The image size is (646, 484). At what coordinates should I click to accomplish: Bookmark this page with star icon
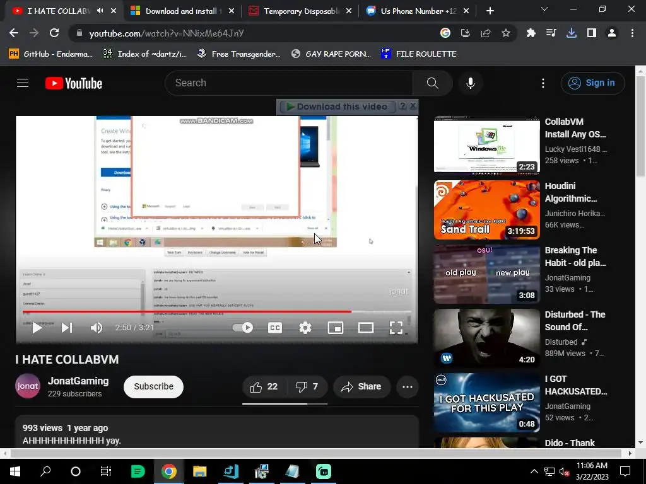(506, 33)
